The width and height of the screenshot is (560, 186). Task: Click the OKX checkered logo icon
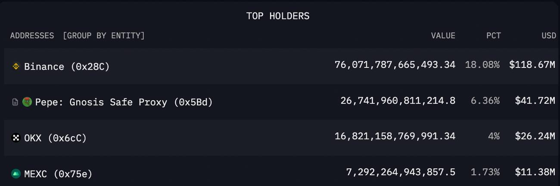point(16,138)
